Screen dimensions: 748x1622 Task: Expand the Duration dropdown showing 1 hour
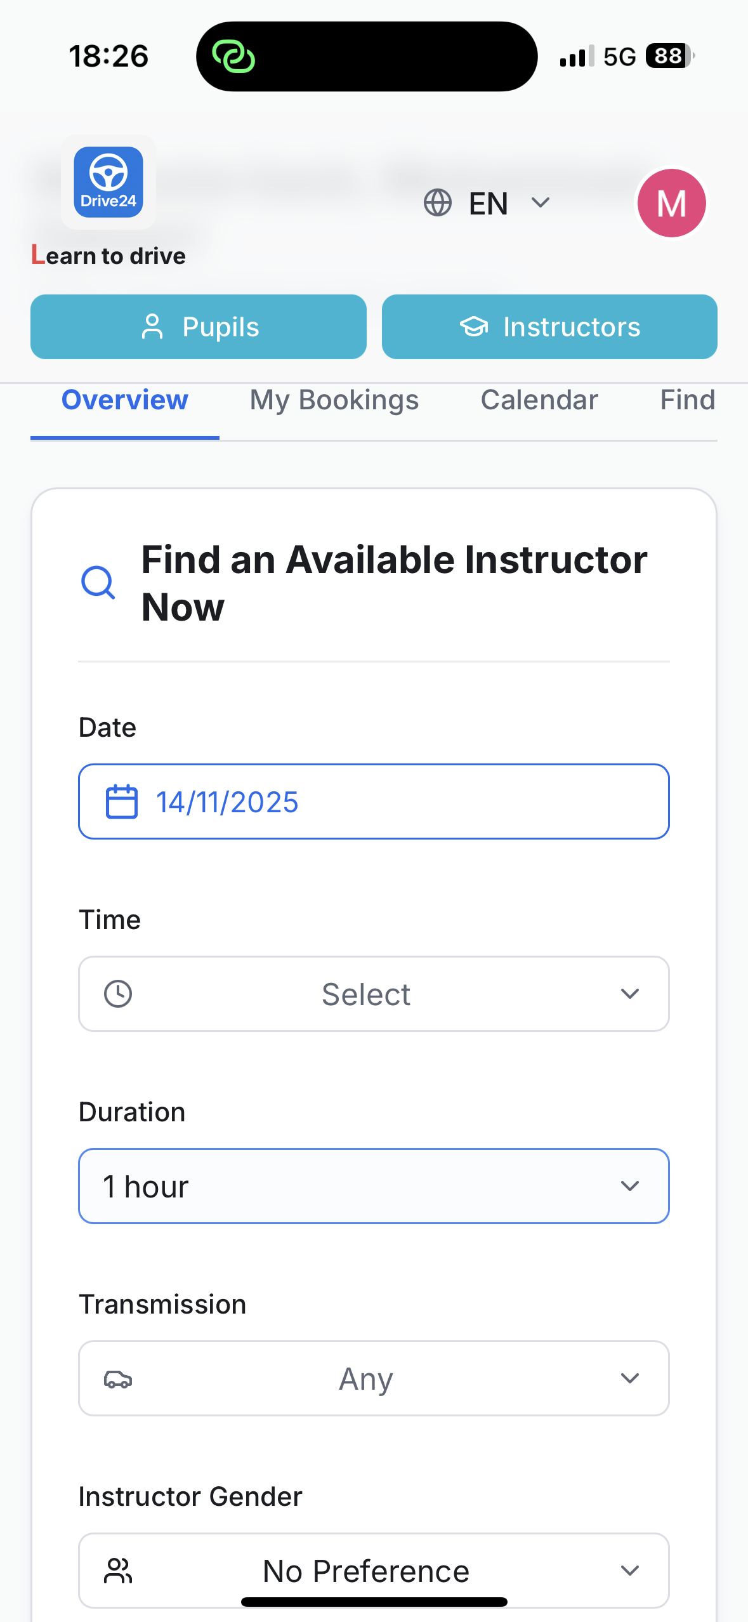point(373,1185)
